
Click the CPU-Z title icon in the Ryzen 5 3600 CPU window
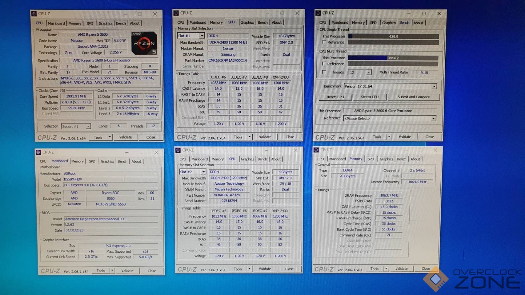pyautogui.click(x=34, y=14)
